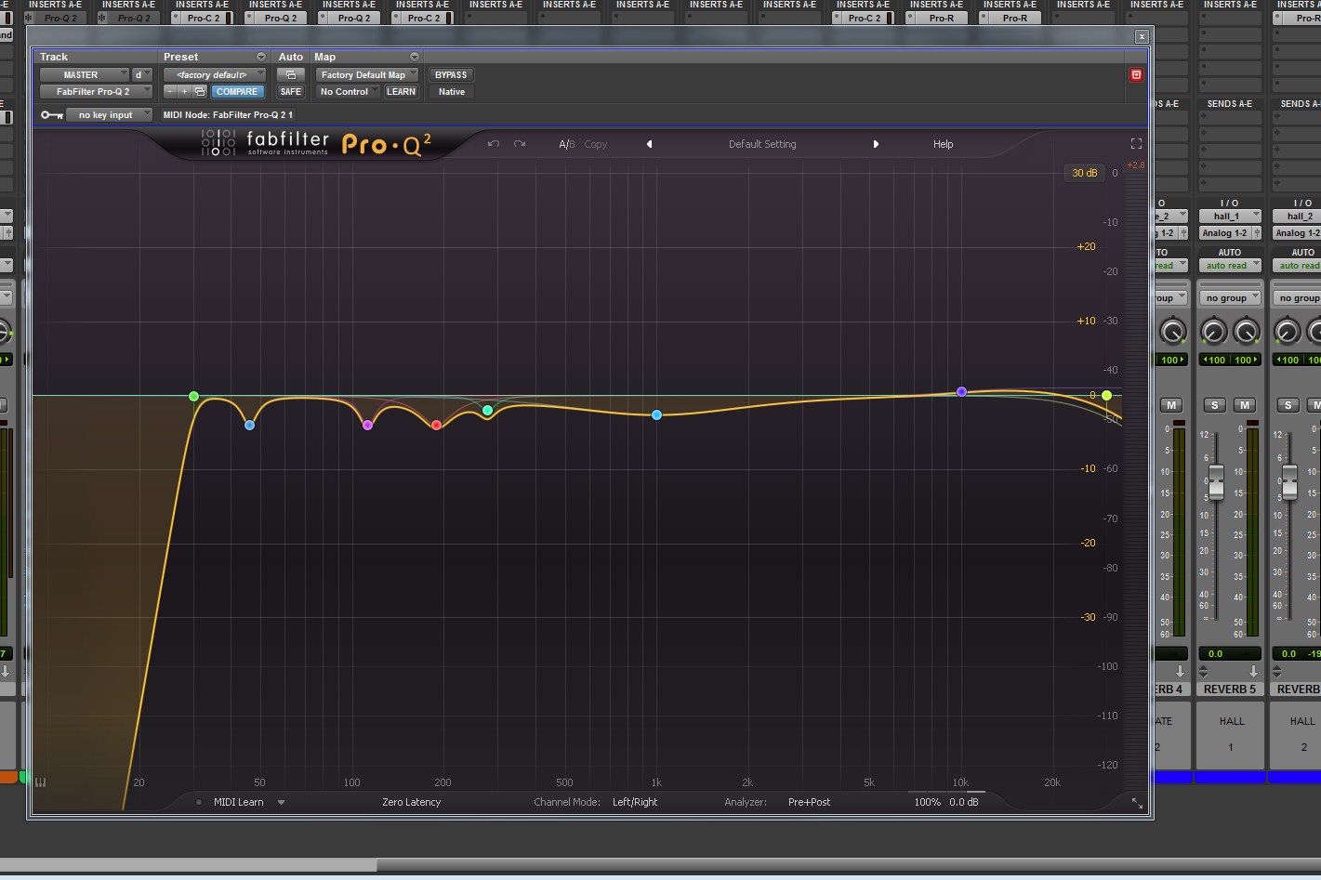Open the factory default preset librarian menu
1321x880 pixels.
(214, 74)
